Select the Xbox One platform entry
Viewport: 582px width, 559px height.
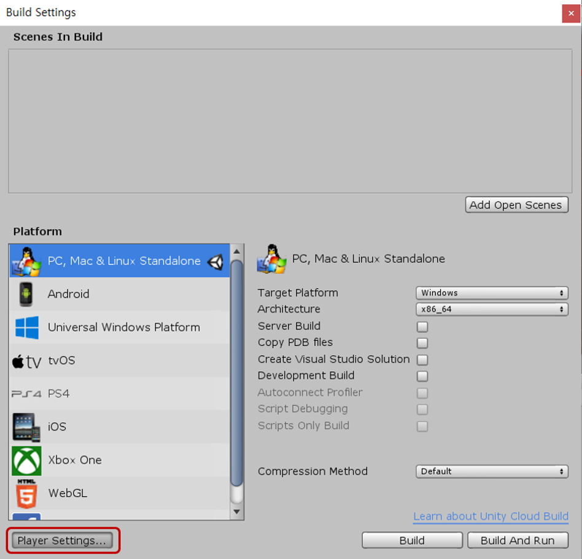click(119, 460)
